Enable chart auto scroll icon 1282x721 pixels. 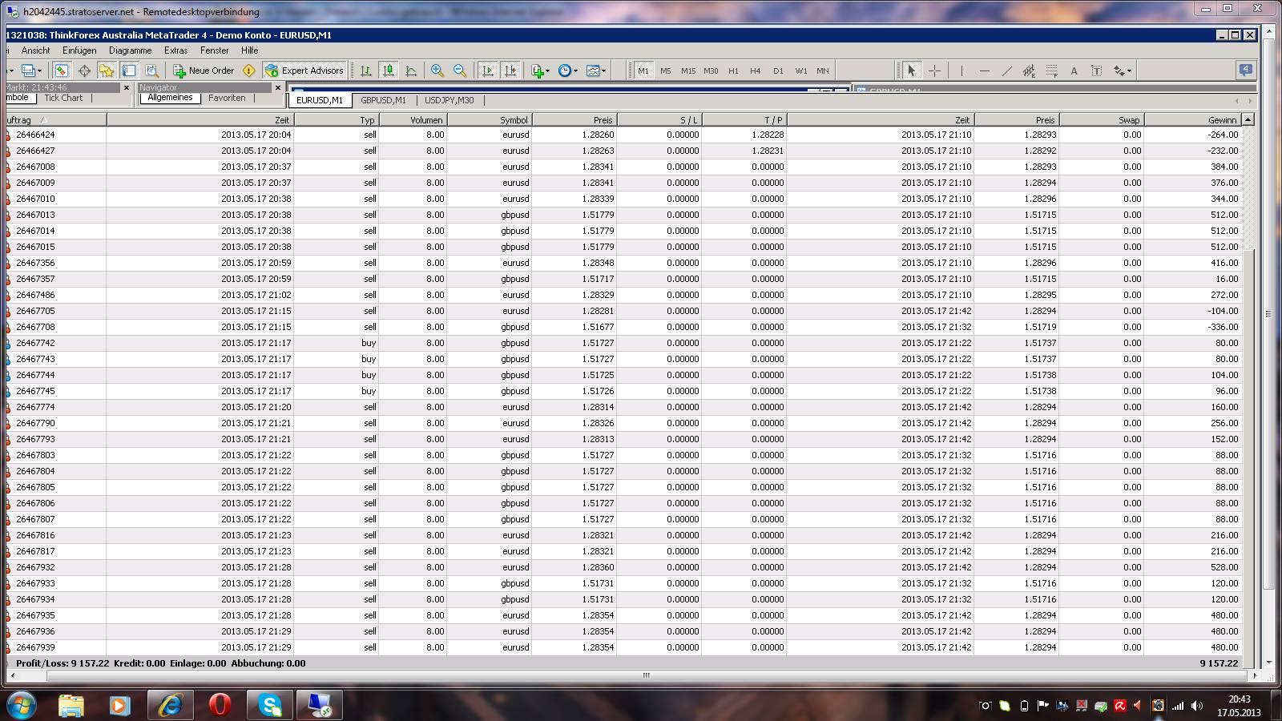(487, 70)
